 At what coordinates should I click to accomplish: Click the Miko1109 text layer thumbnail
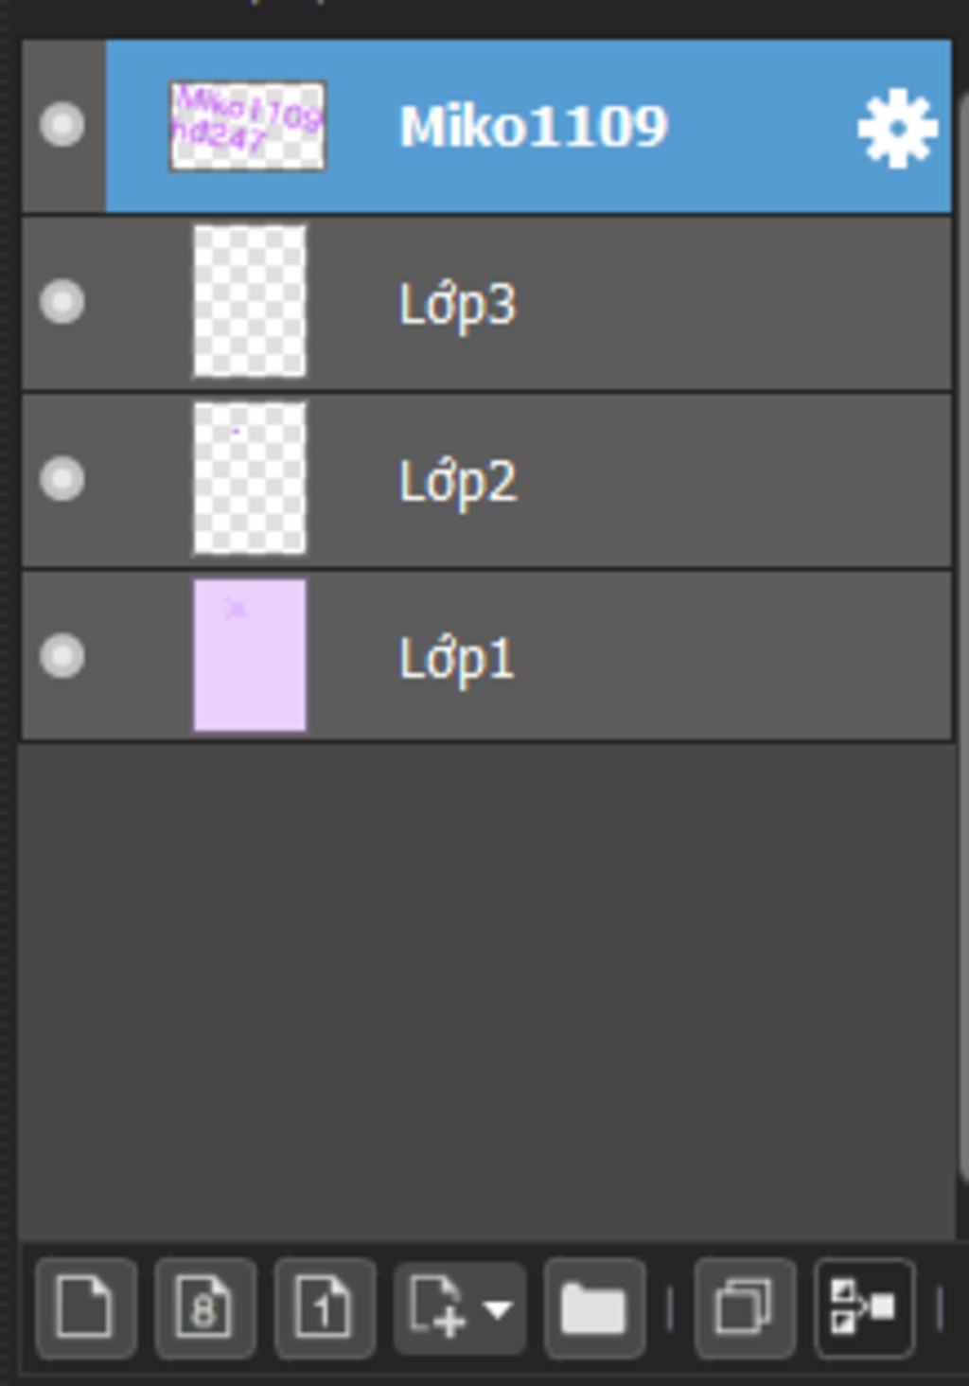tap(248, 126)
